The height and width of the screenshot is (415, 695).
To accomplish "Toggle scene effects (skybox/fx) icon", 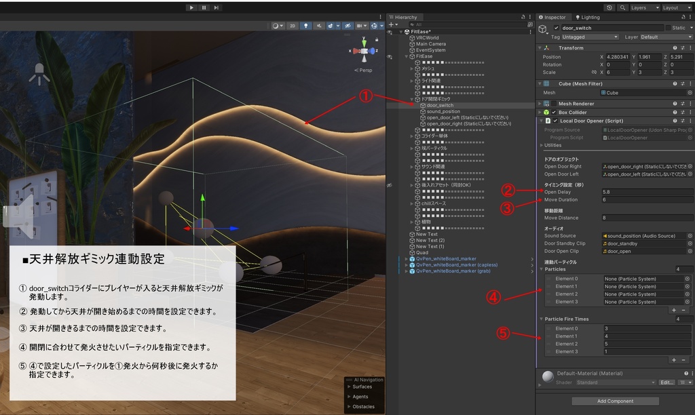I will tap(331, 26).
